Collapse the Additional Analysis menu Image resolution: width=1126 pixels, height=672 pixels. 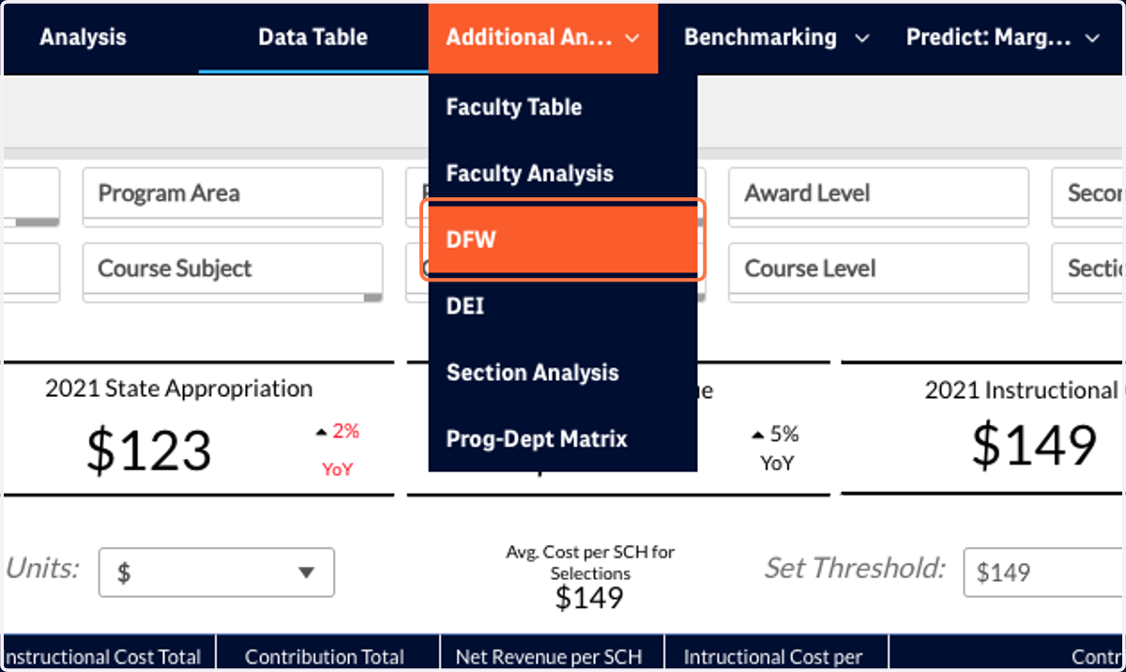pyautogui.click(x=543, y=38)
